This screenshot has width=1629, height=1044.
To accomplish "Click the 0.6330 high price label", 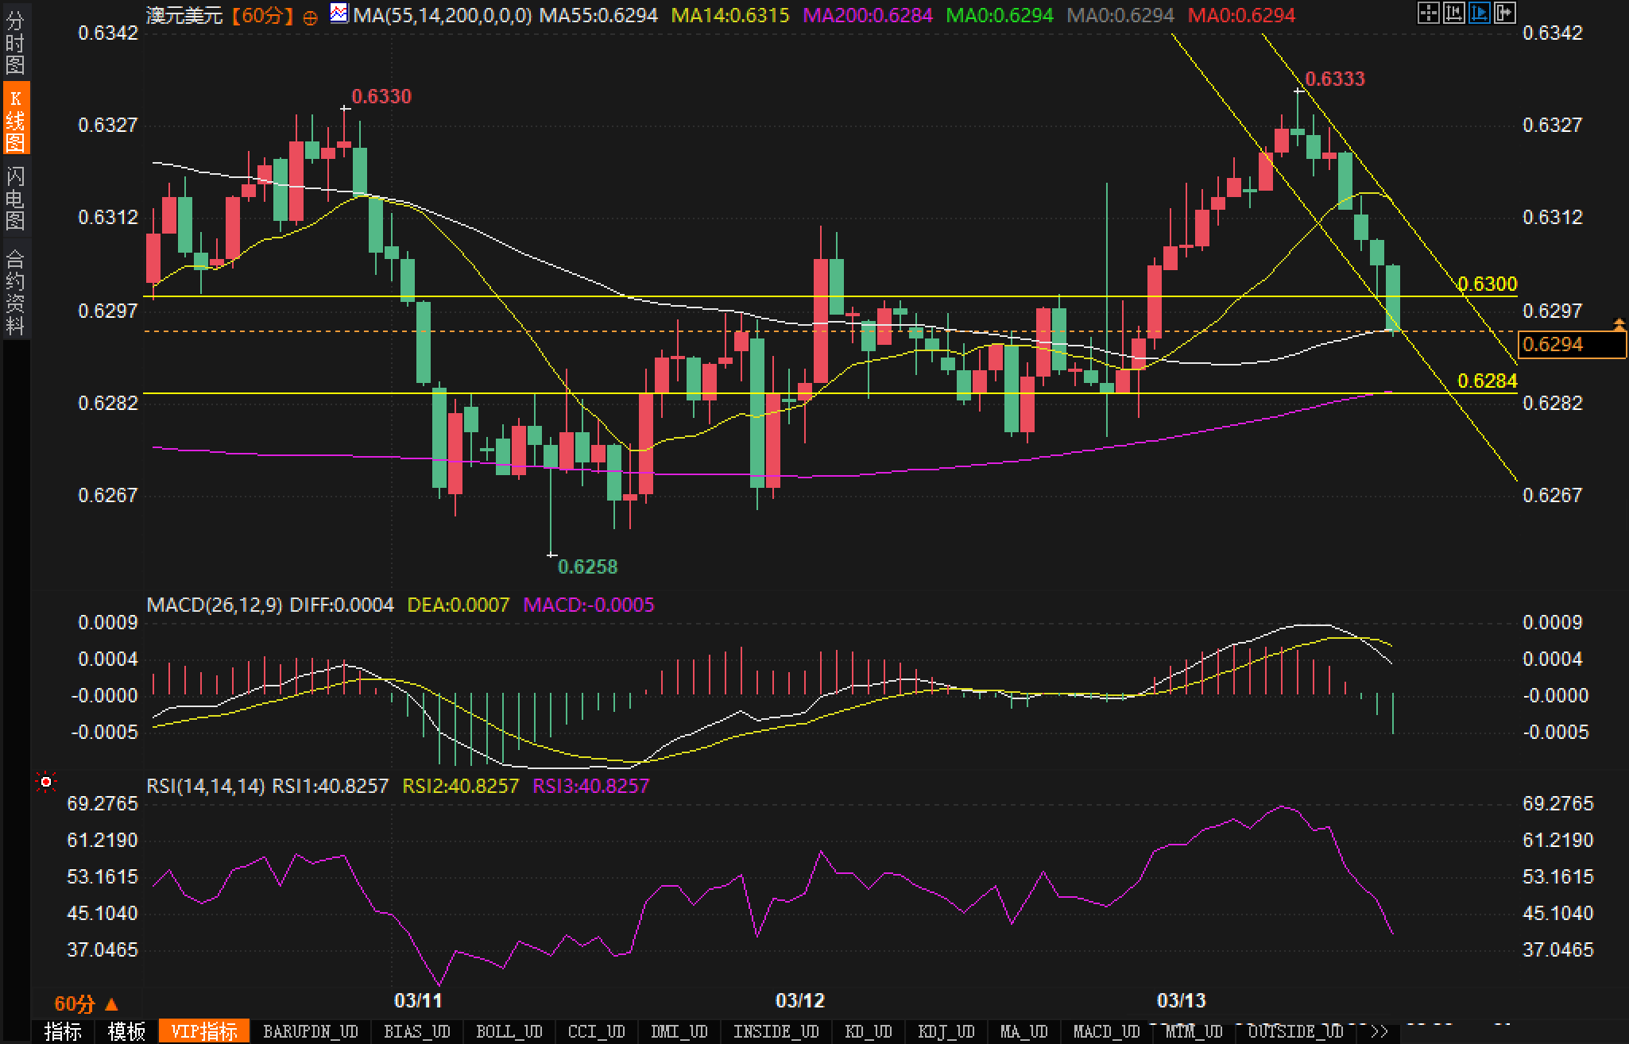I will (381, 97).
